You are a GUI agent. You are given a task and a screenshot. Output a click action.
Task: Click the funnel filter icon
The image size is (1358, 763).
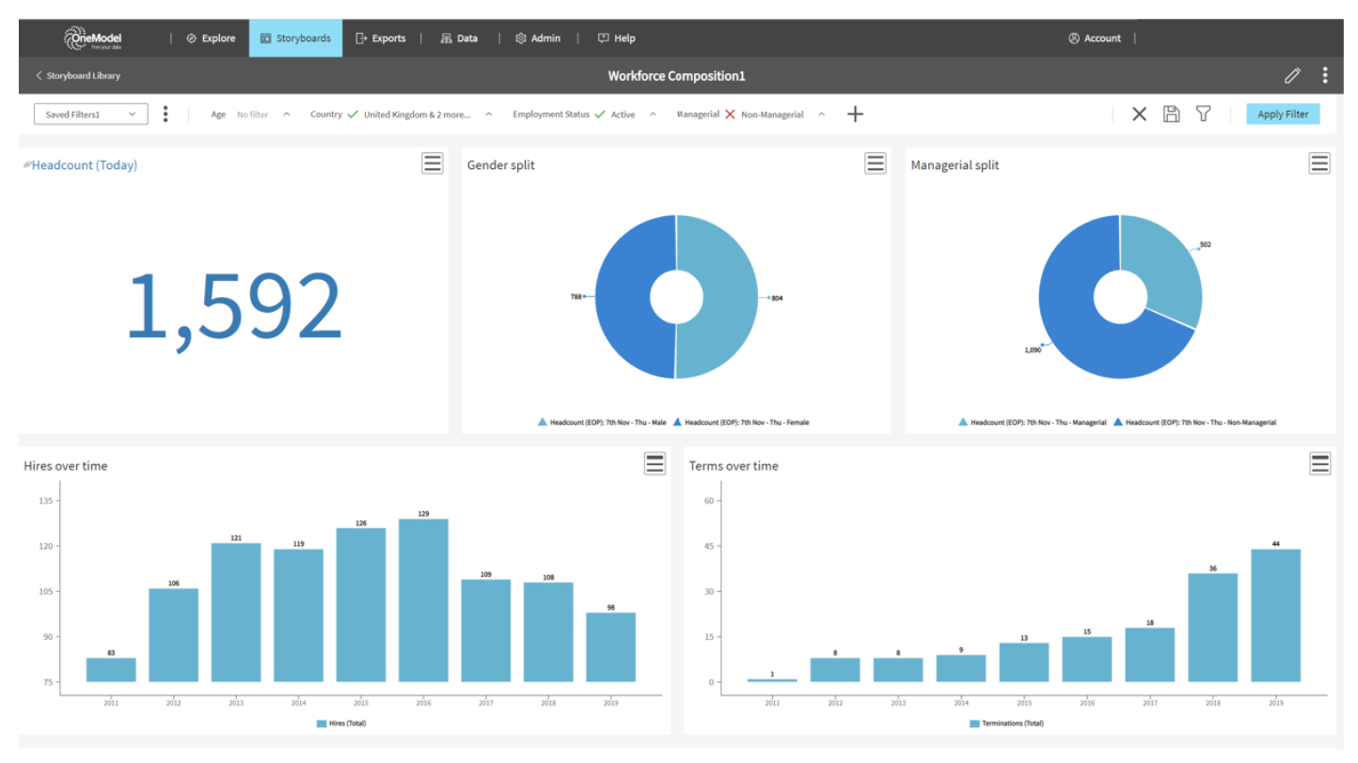(x=1203, y=114)
